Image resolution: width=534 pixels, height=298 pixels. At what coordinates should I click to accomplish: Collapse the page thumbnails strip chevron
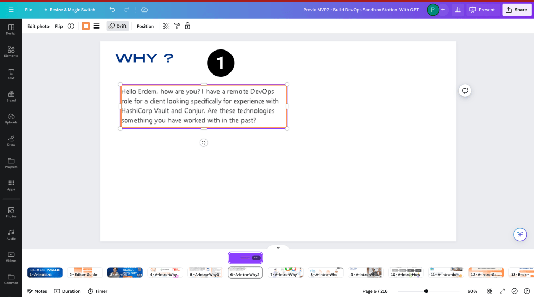pos(278,247)
